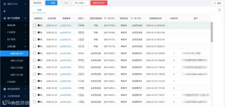Viewport: 225px width, 107px height.
Task: Open the 销售工作月报 menu item
Action: [17, 75]
